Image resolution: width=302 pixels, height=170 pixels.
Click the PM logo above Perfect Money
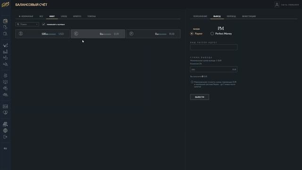[221, 28]
